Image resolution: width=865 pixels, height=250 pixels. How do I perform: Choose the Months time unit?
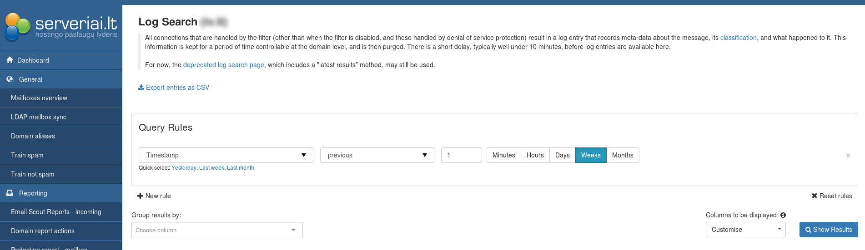point(622,155)
